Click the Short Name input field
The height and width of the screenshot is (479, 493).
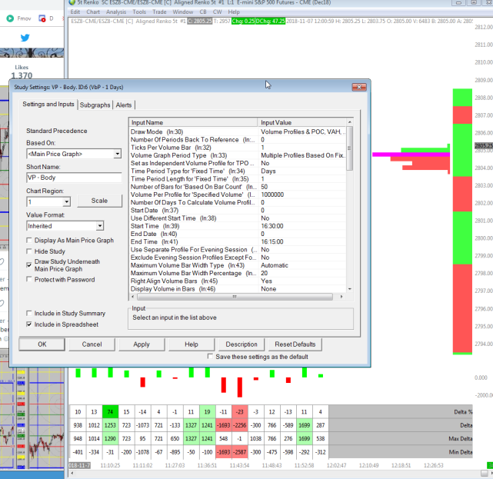(74, 178)
